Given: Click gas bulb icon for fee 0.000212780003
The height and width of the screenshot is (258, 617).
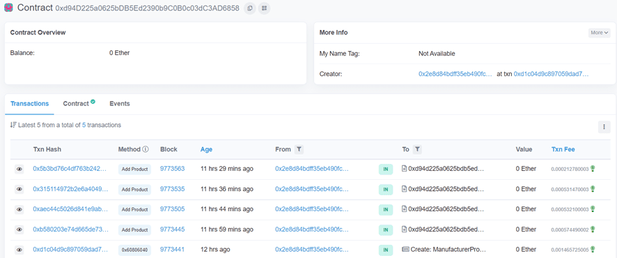Looking at the screenshot, I should (x=593, y=169).
